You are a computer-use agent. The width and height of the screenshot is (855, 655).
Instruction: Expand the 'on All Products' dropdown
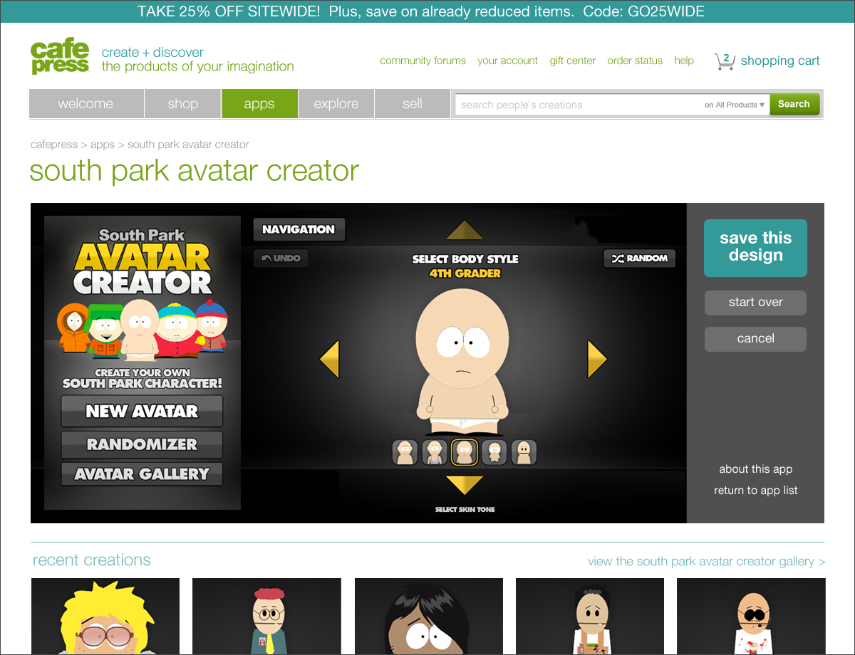[735, 105]
